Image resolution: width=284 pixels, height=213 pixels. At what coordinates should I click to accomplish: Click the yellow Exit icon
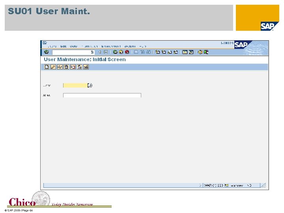point(121,52)
